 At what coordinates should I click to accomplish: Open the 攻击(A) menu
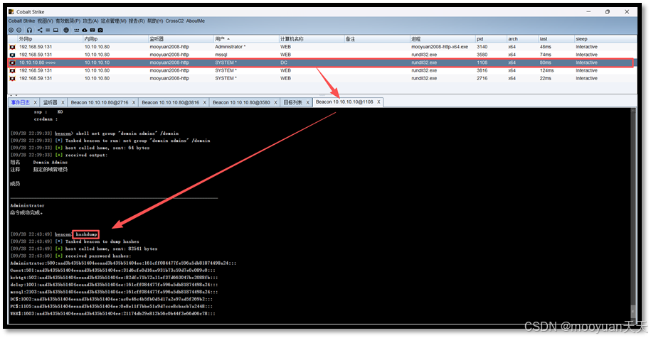click(x=90, y=21)
